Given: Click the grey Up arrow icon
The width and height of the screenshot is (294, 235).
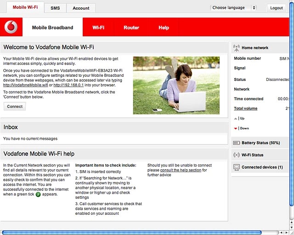Looking at the screenshot, I should (236, 119).
